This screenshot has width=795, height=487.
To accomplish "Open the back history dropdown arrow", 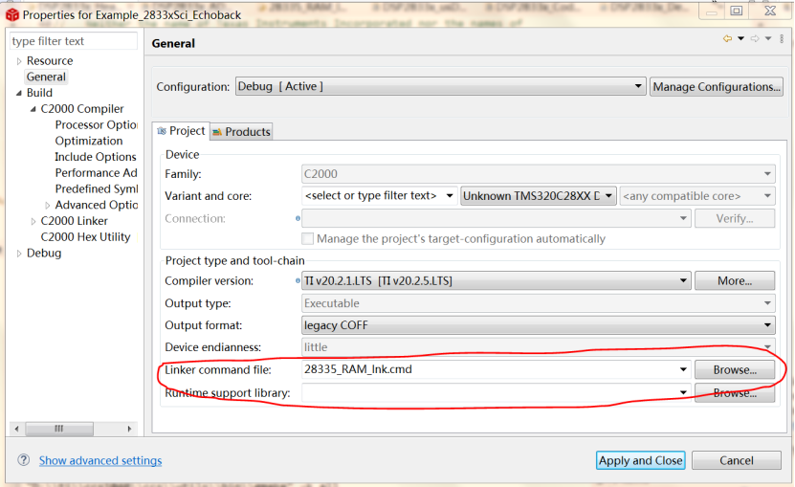I will (740, 38).
